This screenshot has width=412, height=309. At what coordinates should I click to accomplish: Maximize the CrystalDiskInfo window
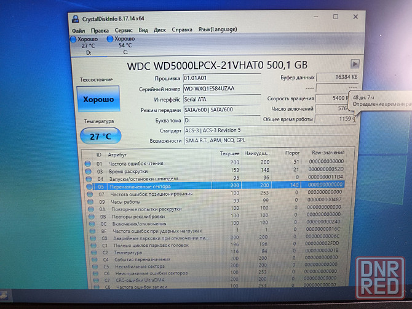click(x=336, y=17)
